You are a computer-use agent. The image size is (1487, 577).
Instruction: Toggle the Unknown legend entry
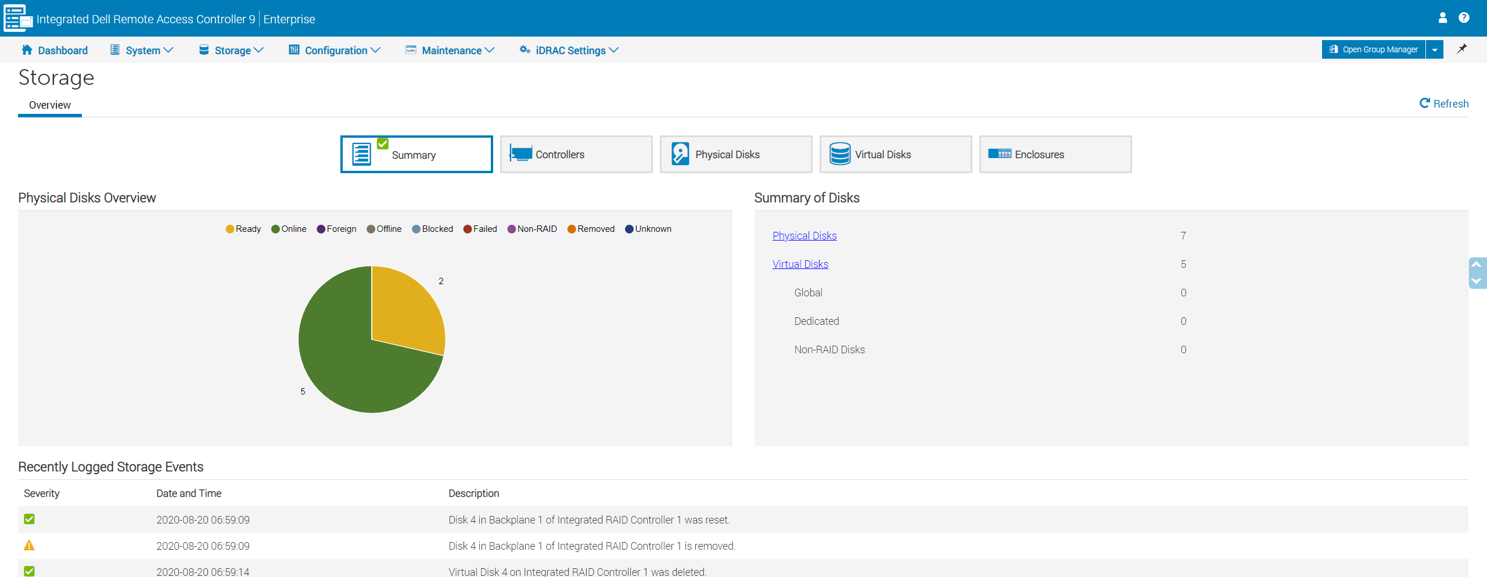648,229
